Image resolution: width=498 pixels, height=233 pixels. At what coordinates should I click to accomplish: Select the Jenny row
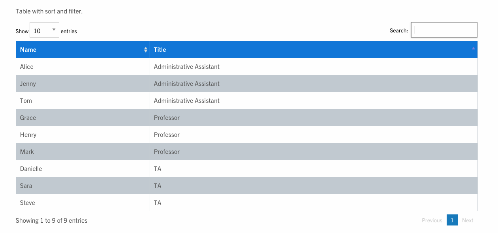[28, 84]
